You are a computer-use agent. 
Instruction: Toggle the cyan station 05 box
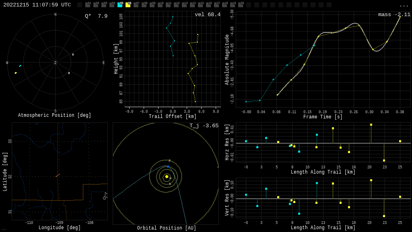coord(120,5)
